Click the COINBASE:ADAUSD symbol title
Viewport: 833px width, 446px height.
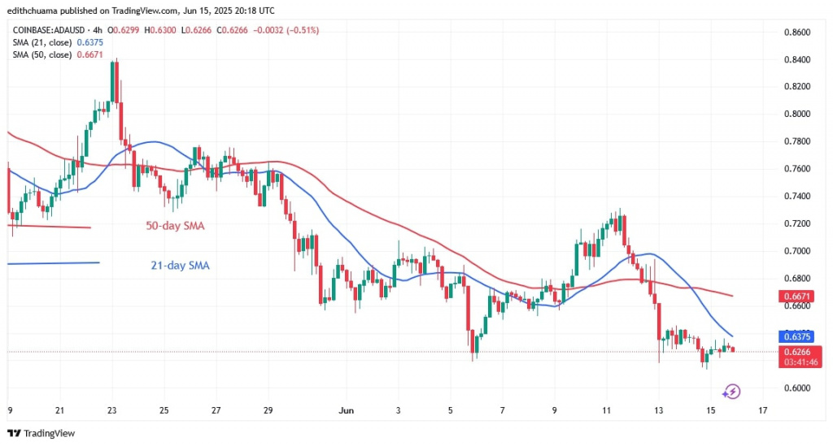[47, 30]
